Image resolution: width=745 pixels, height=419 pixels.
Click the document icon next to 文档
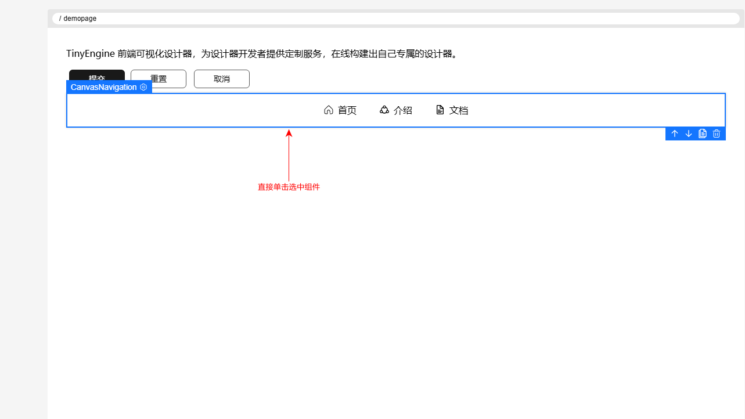(440, 110)
